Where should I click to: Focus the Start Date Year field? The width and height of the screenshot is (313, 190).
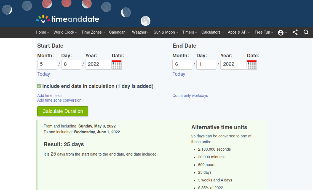click(x=98, y=65)
